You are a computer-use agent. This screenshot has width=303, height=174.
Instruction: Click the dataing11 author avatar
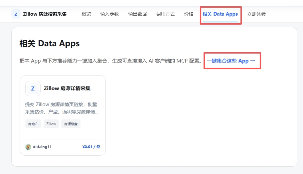28,147
